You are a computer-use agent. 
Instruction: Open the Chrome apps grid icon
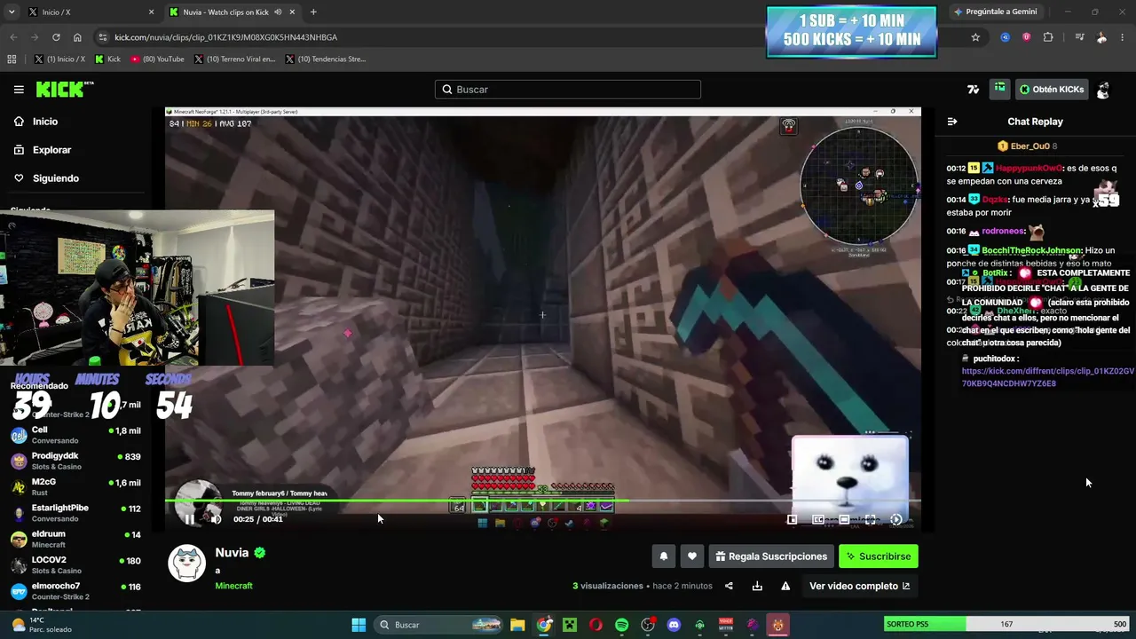coord(12,59)
